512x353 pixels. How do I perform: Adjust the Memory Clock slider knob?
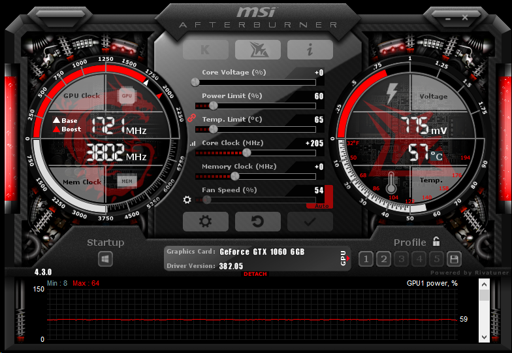[x=235, y=176]
